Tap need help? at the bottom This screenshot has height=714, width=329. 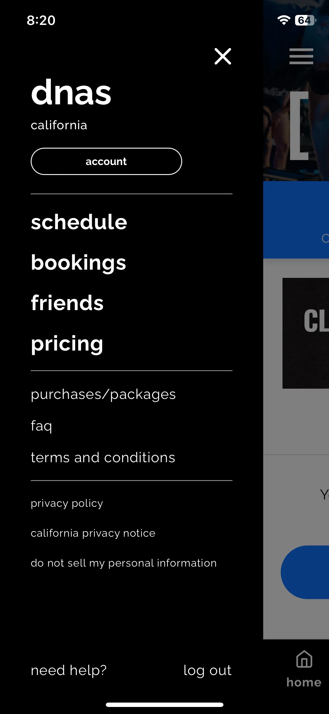click(x=69, y=671)
